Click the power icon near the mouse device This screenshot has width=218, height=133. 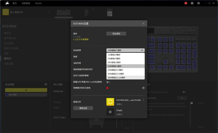93,9
